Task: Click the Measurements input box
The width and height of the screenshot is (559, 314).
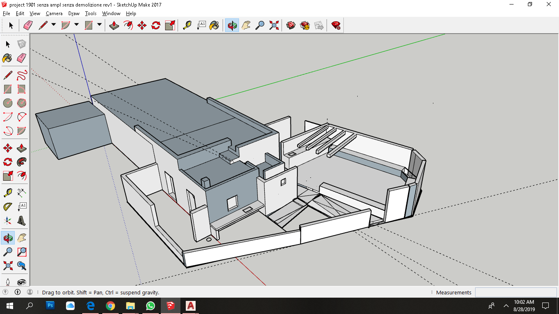Action: [516, 292]
